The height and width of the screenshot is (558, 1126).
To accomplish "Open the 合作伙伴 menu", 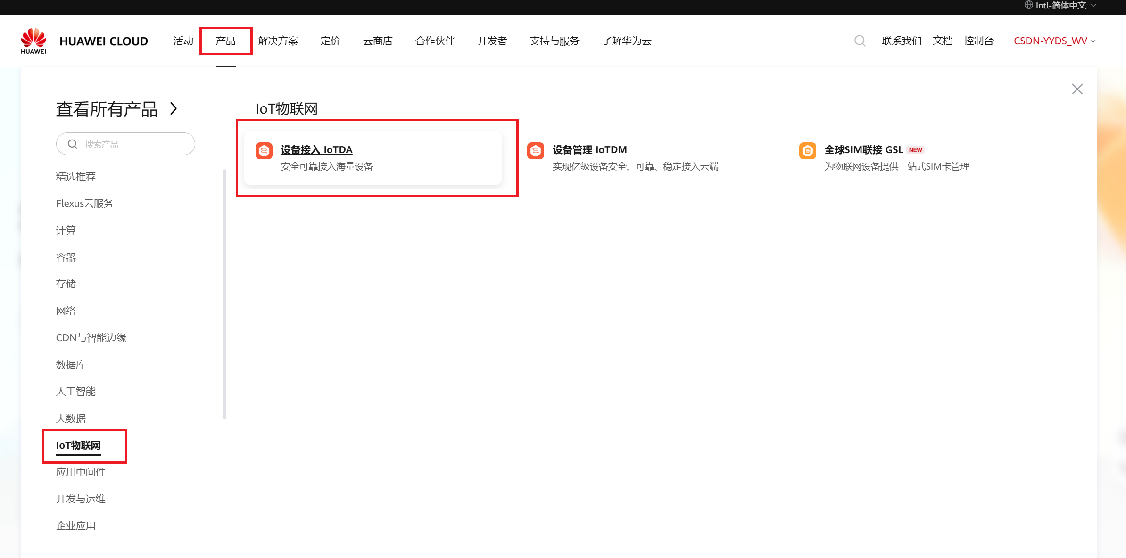I will click(x=435, y=41).
